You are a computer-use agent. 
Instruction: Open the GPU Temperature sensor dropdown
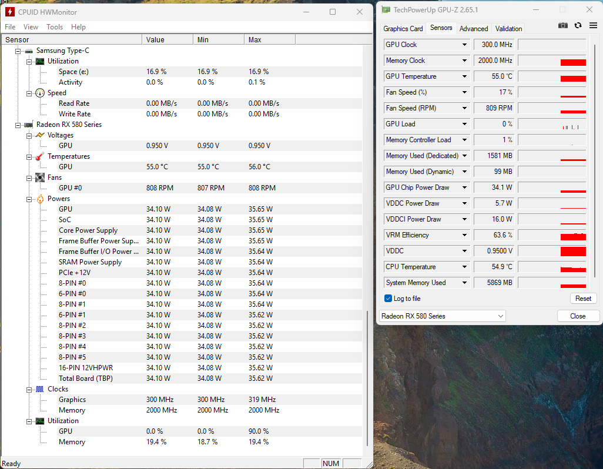pos(464,76)
